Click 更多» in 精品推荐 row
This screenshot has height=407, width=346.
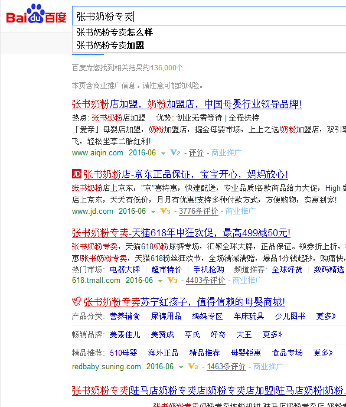pos(323,353)
